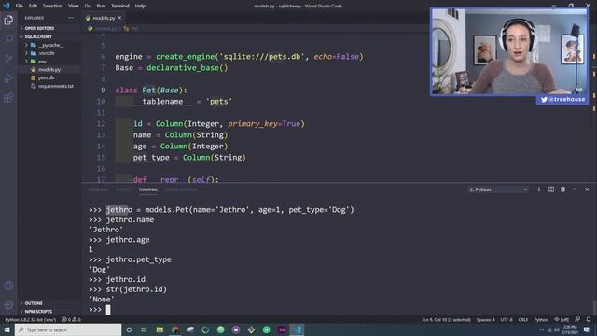Open requirements.txt in the explorer
597x336 pixels.
[49, 86]
